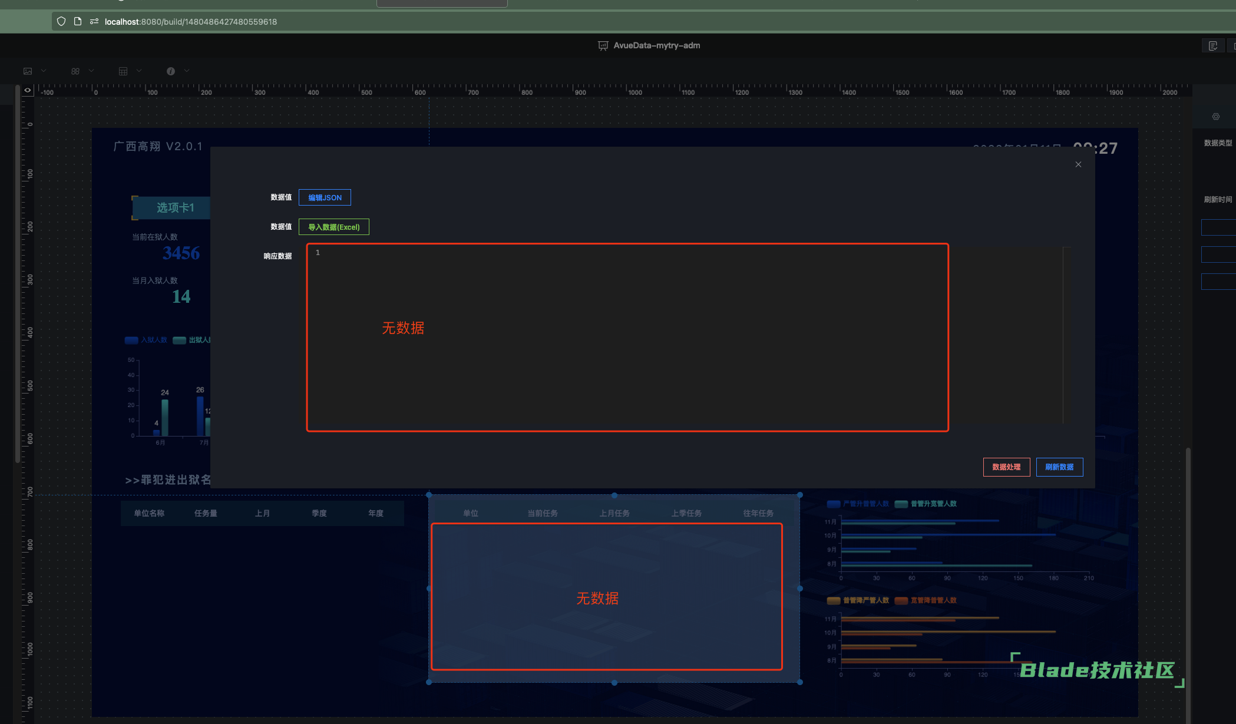Click the digit flip component icon
The width and height of the screenshot is (1236, 724).
[x=75, y=71]
